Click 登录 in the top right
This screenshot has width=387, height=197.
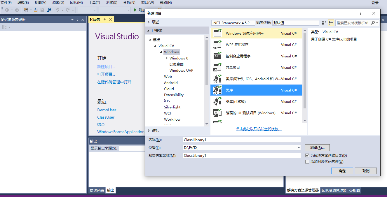pos(375,3)
